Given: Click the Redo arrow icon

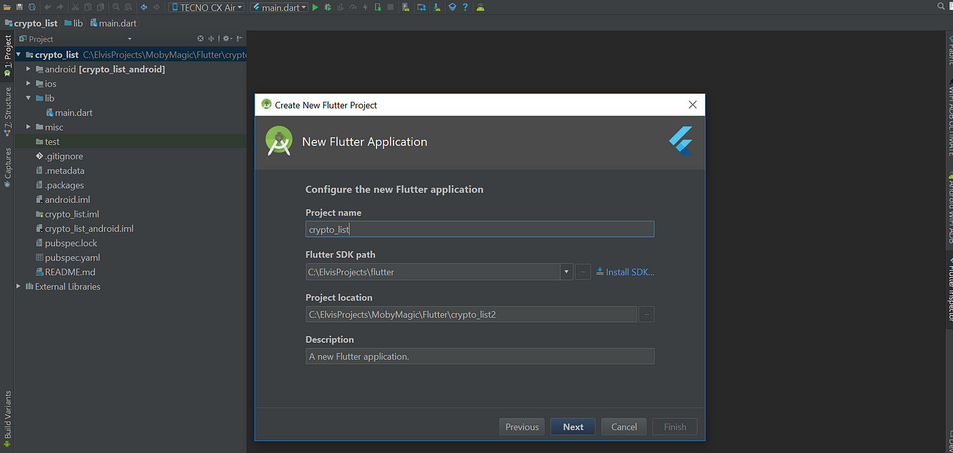Looking at the screenshot, I should point(60,7).
